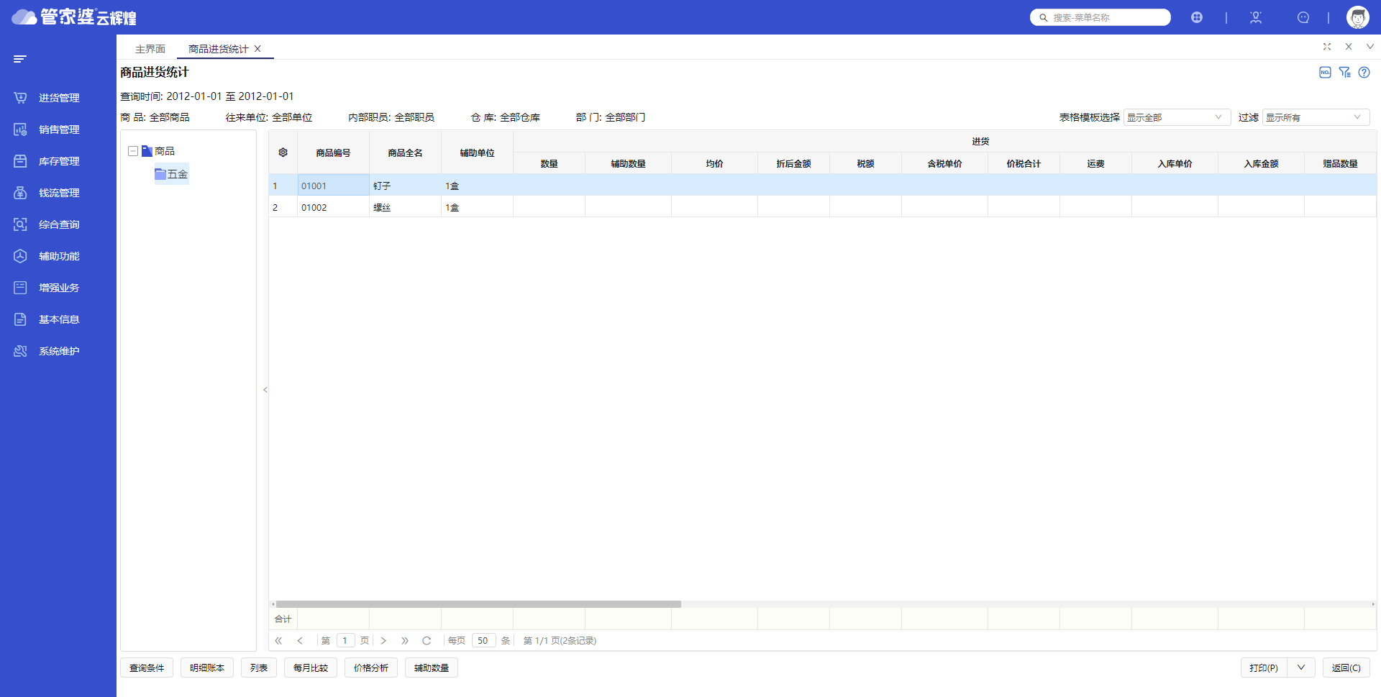Click the user service icon in the header
The width and height of the screenshot is (1381, 697).
point(1256,17)
